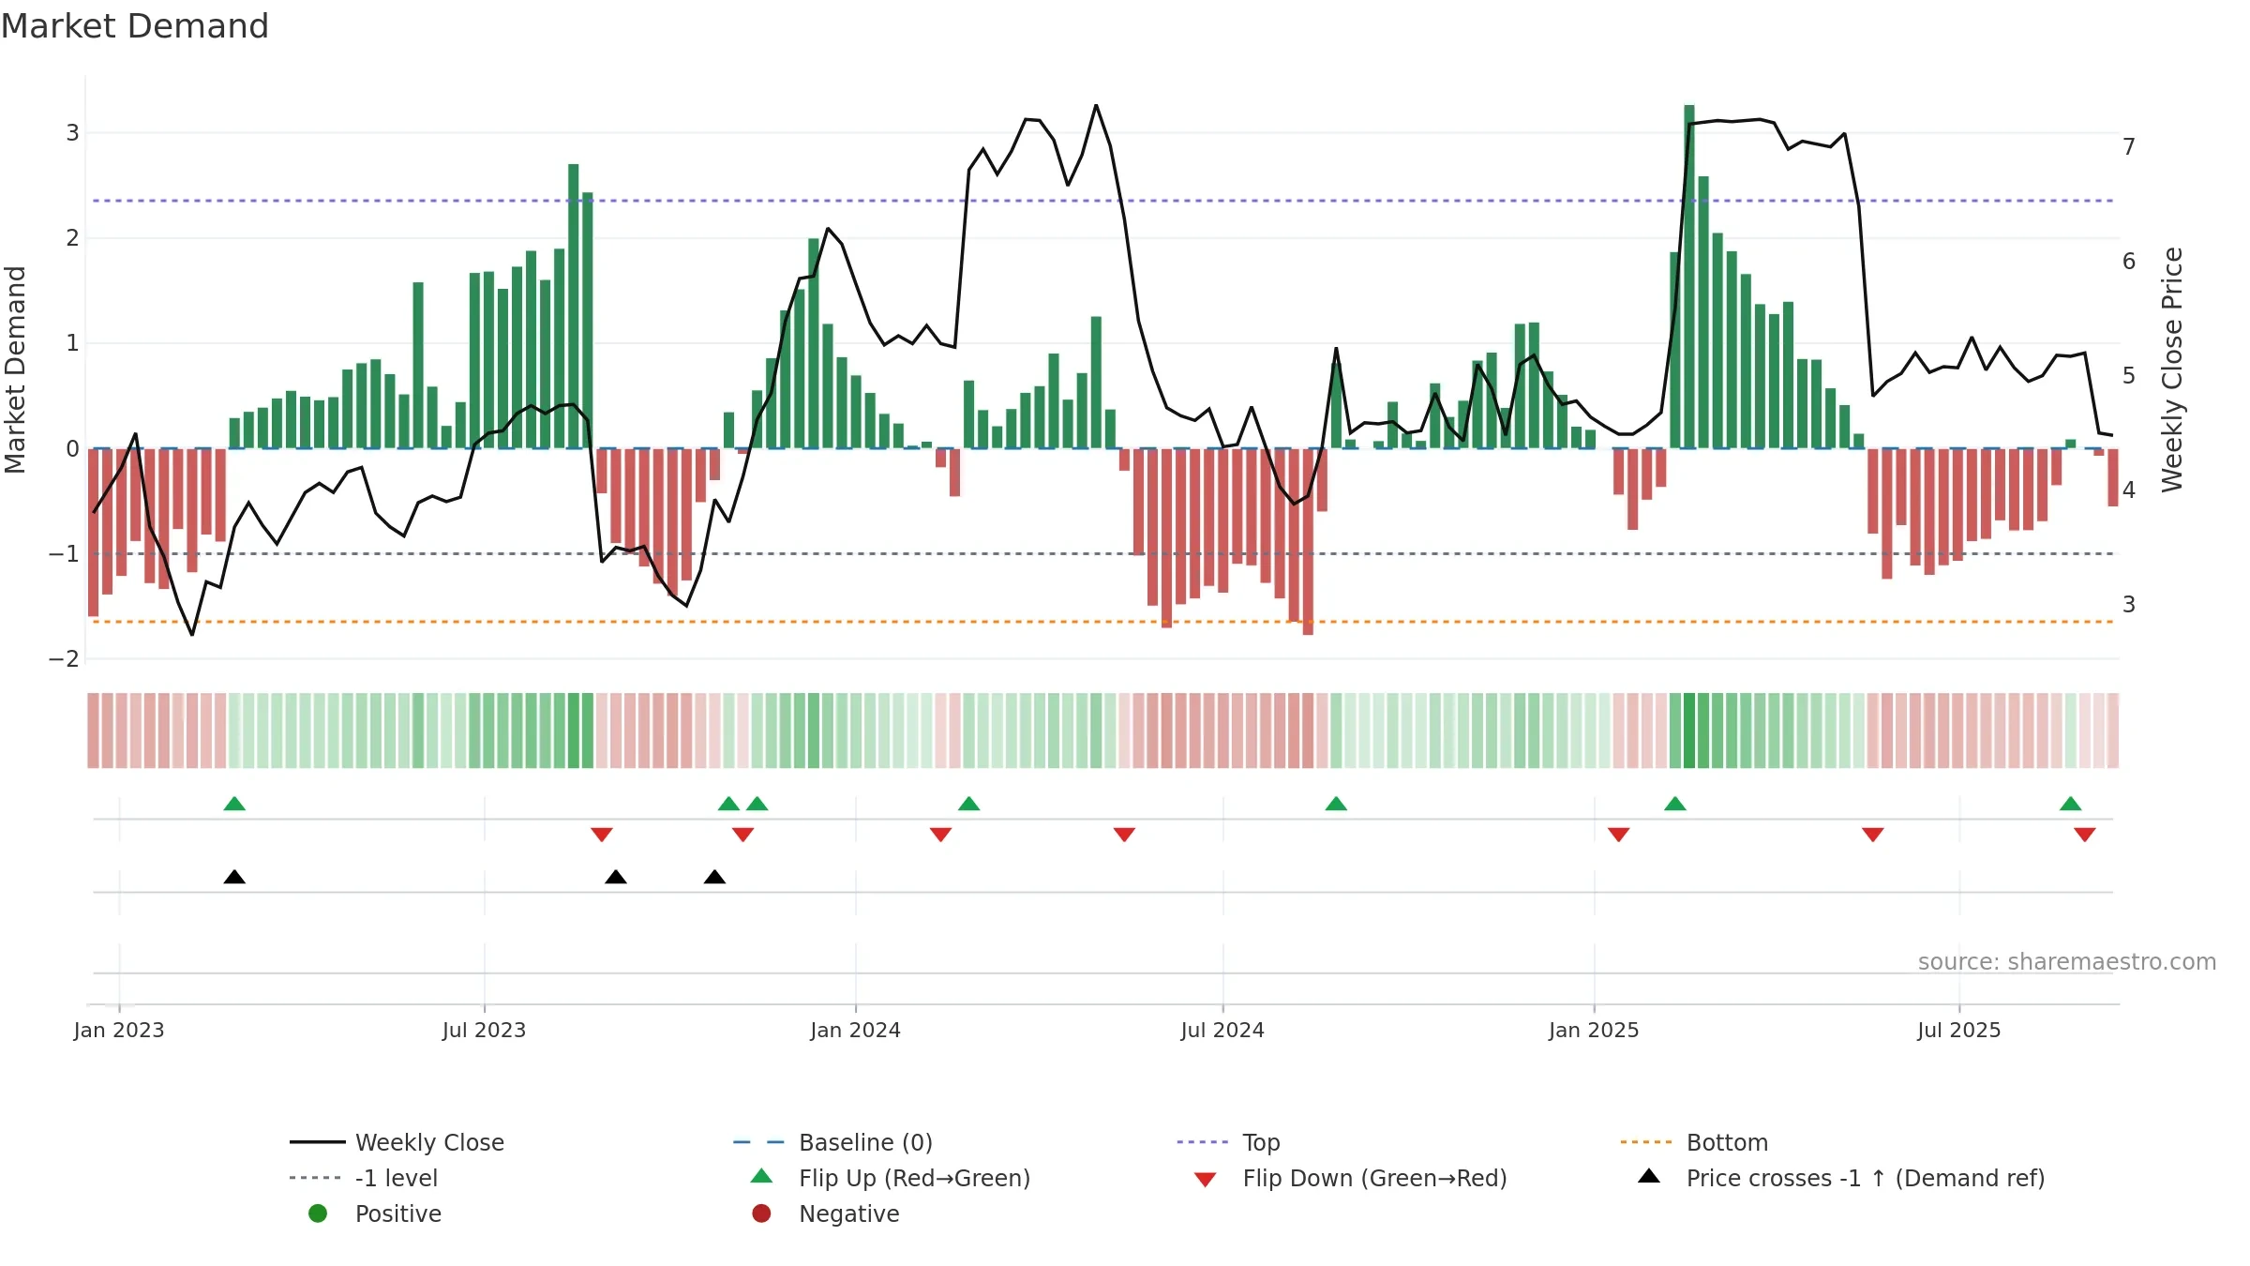Click the red flip-down marker near May 2024

[1124, 835]
